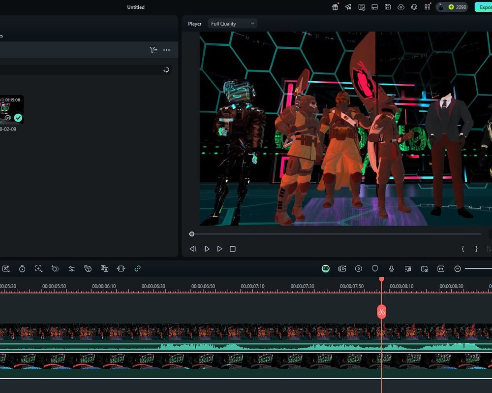Click the Player panel label
Screen dimensions: 492x393
(x=194, y=24)
